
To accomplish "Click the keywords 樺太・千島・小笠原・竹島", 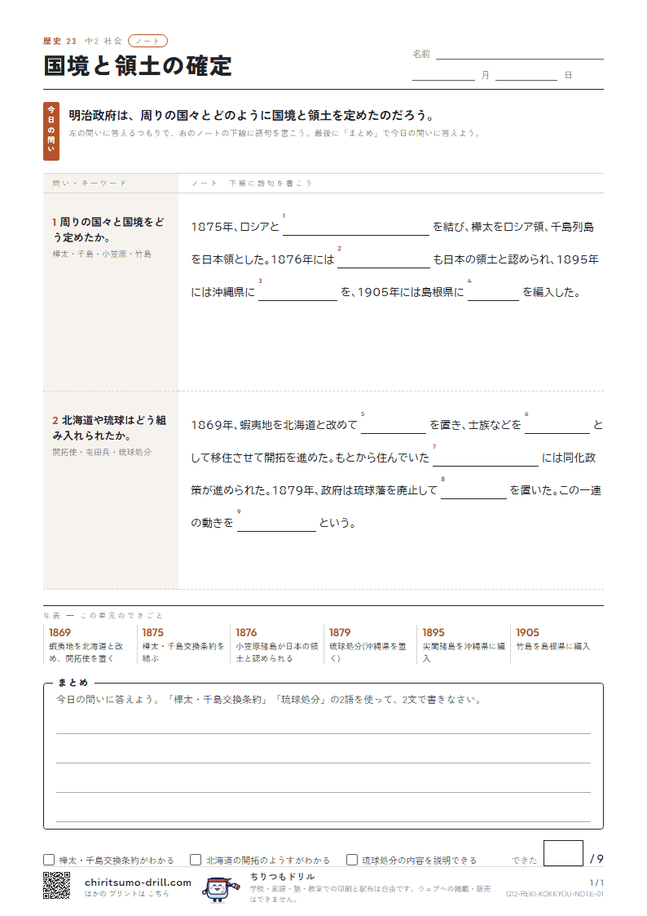I will (102, 254).
